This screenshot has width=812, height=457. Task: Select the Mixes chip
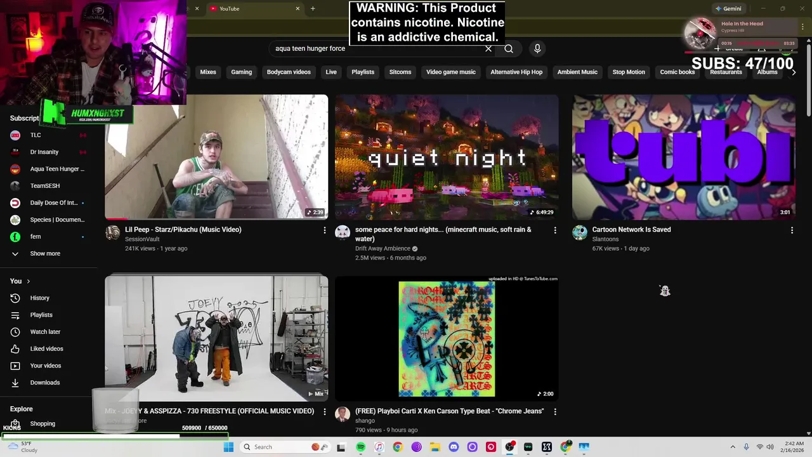(x=208, y=72)
